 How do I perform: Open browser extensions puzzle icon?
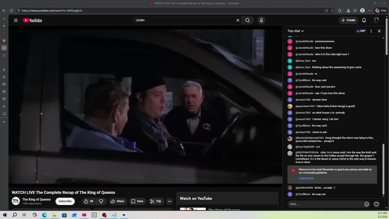pyautogui.click(x=340, y=11)
